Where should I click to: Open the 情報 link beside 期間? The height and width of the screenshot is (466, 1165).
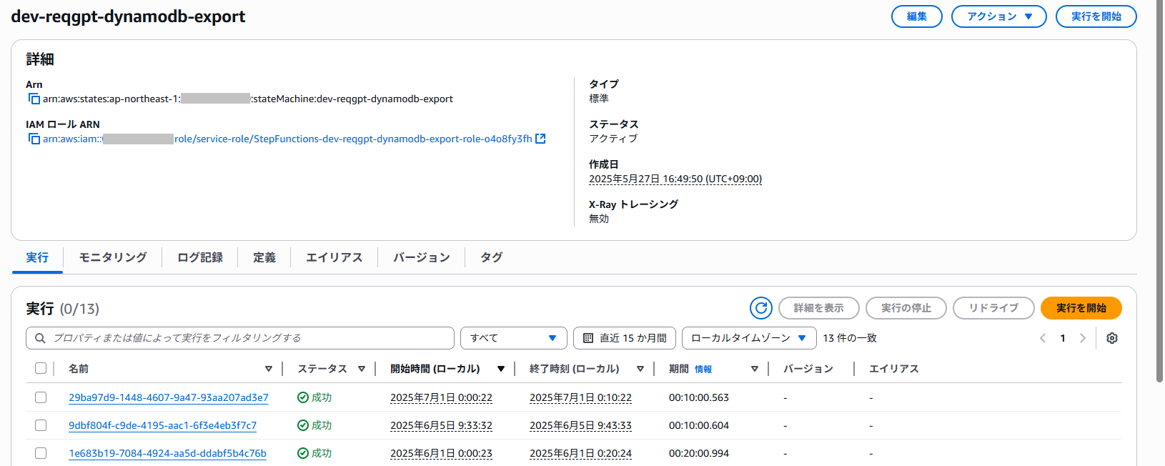703,370
